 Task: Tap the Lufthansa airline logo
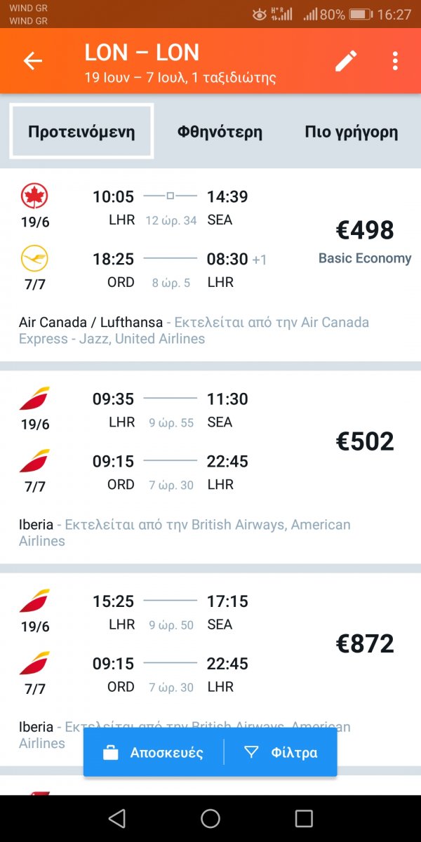[x=34, y=260]
